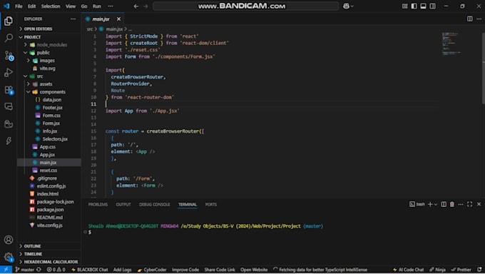Open Run and Debug view
The height and width of the screenshot is (274, 485).
point(9,73)
